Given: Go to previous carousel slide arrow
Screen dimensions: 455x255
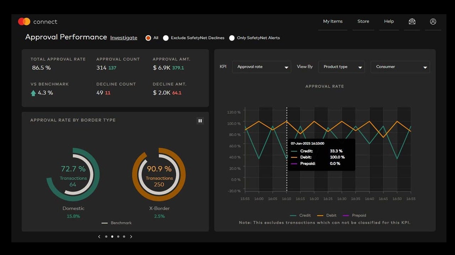Looking at the screenshot, I should pos(99,237).
